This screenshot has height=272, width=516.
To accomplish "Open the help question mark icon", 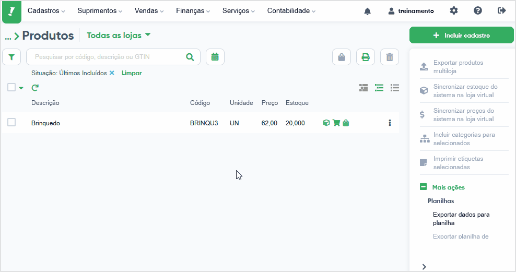I will point(477,11).
